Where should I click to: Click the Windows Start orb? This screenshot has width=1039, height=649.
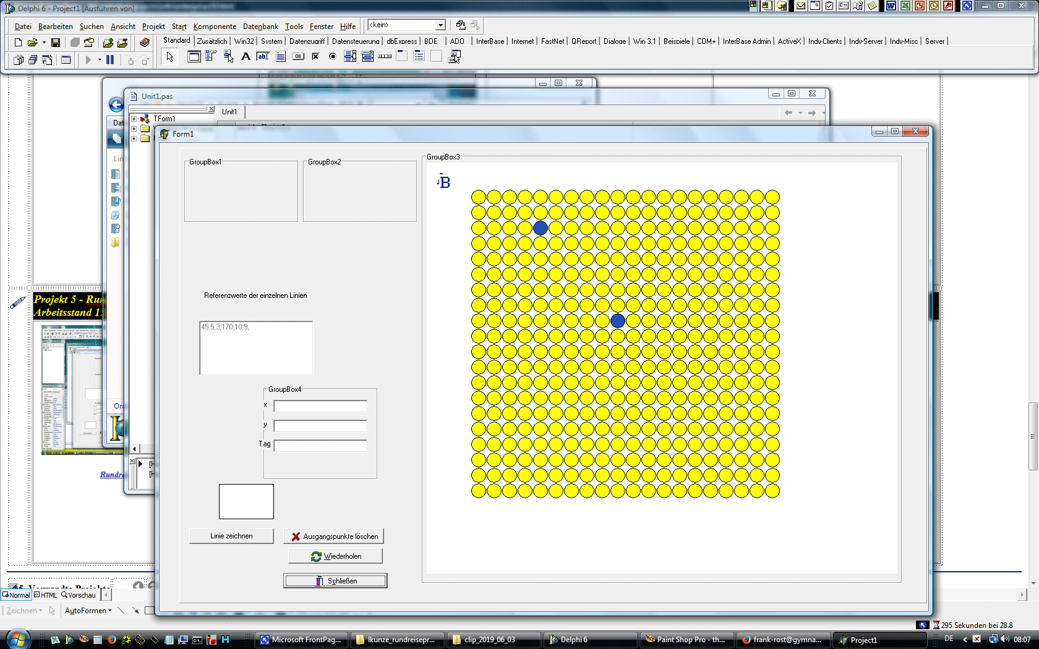click(17, 638)
